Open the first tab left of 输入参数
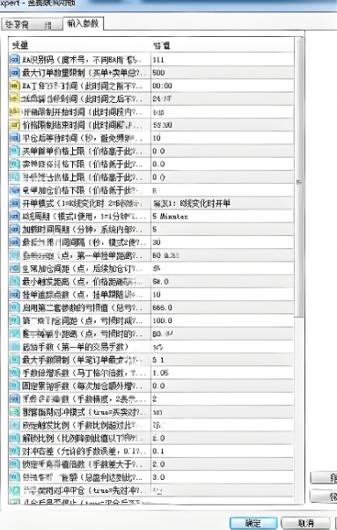The height and width of the screenshot is (530, 337). (x=32, y=25)
